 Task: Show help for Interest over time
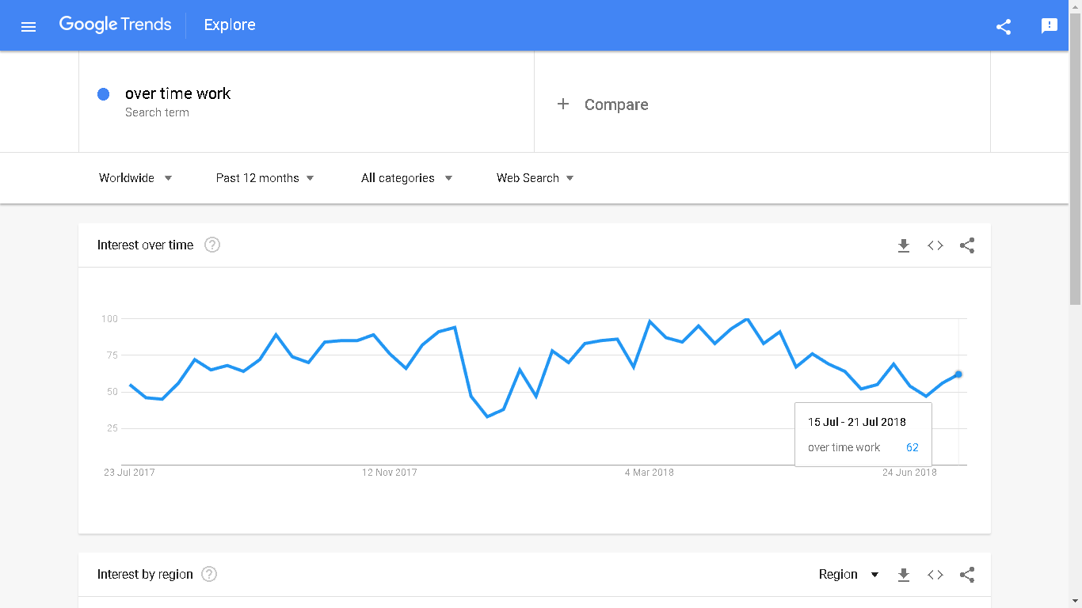[212, 245]
